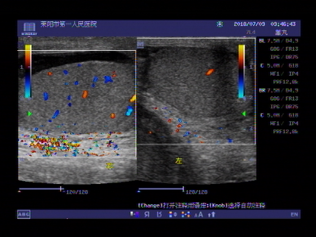This screenshot has width=316, height=237.
Task: Click the horizontal swap arrows icon
Action: pyautogui.click(x=186, y=214)
